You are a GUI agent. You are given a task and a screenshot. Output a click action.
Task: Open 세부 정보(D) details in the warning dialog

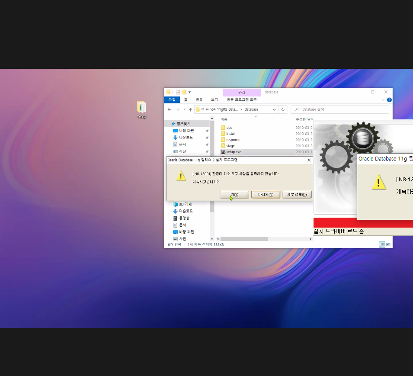coord(297,194)
